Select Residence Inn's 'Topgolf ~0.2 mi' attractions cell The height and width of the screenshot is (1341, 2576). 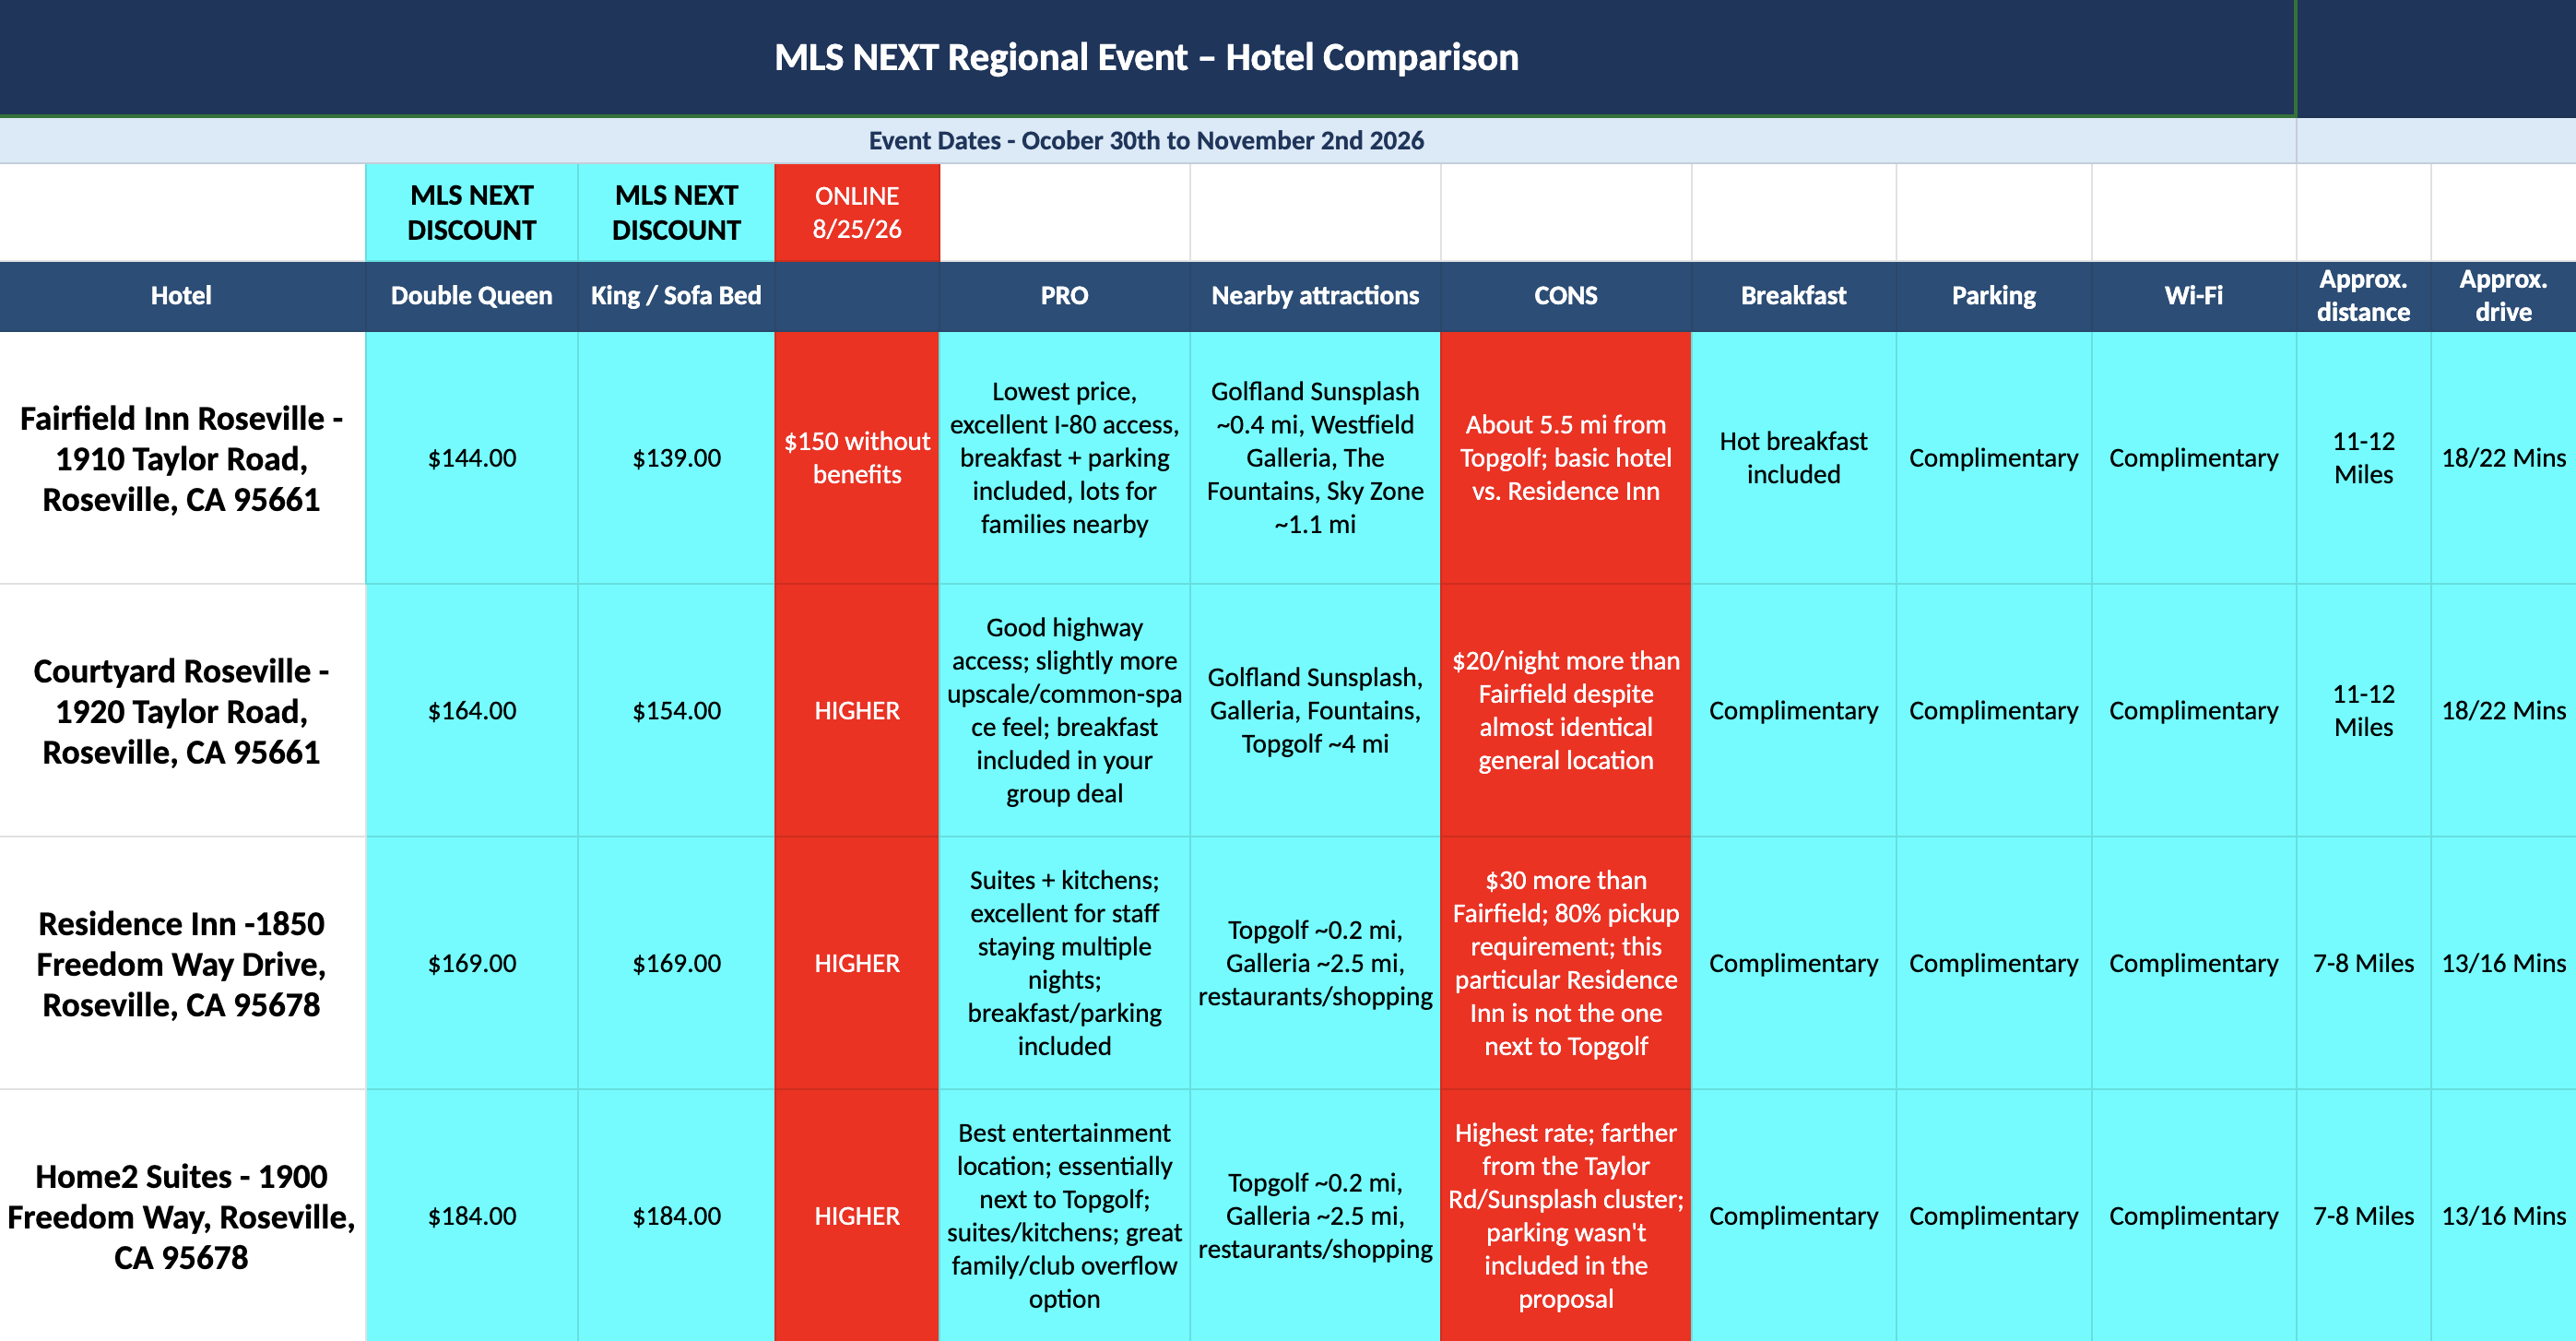1315,963
